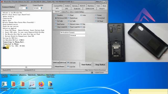The height and width of the screenshot is (94, 168).
Task: Open the 4th Boot(Auto Connect) combo box
Action: point(73,32)
